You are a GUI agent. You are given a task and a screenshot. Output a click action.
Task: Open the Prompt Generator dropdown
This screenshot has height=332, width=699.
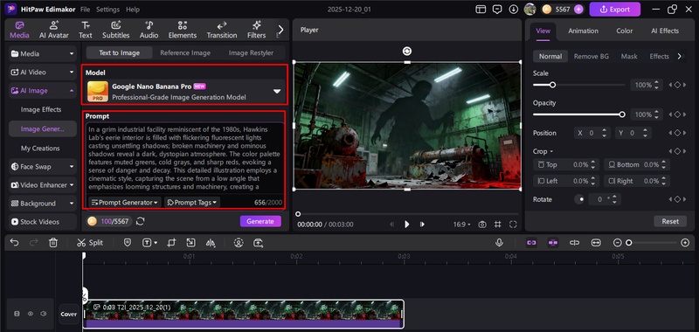tap(124, 203)
